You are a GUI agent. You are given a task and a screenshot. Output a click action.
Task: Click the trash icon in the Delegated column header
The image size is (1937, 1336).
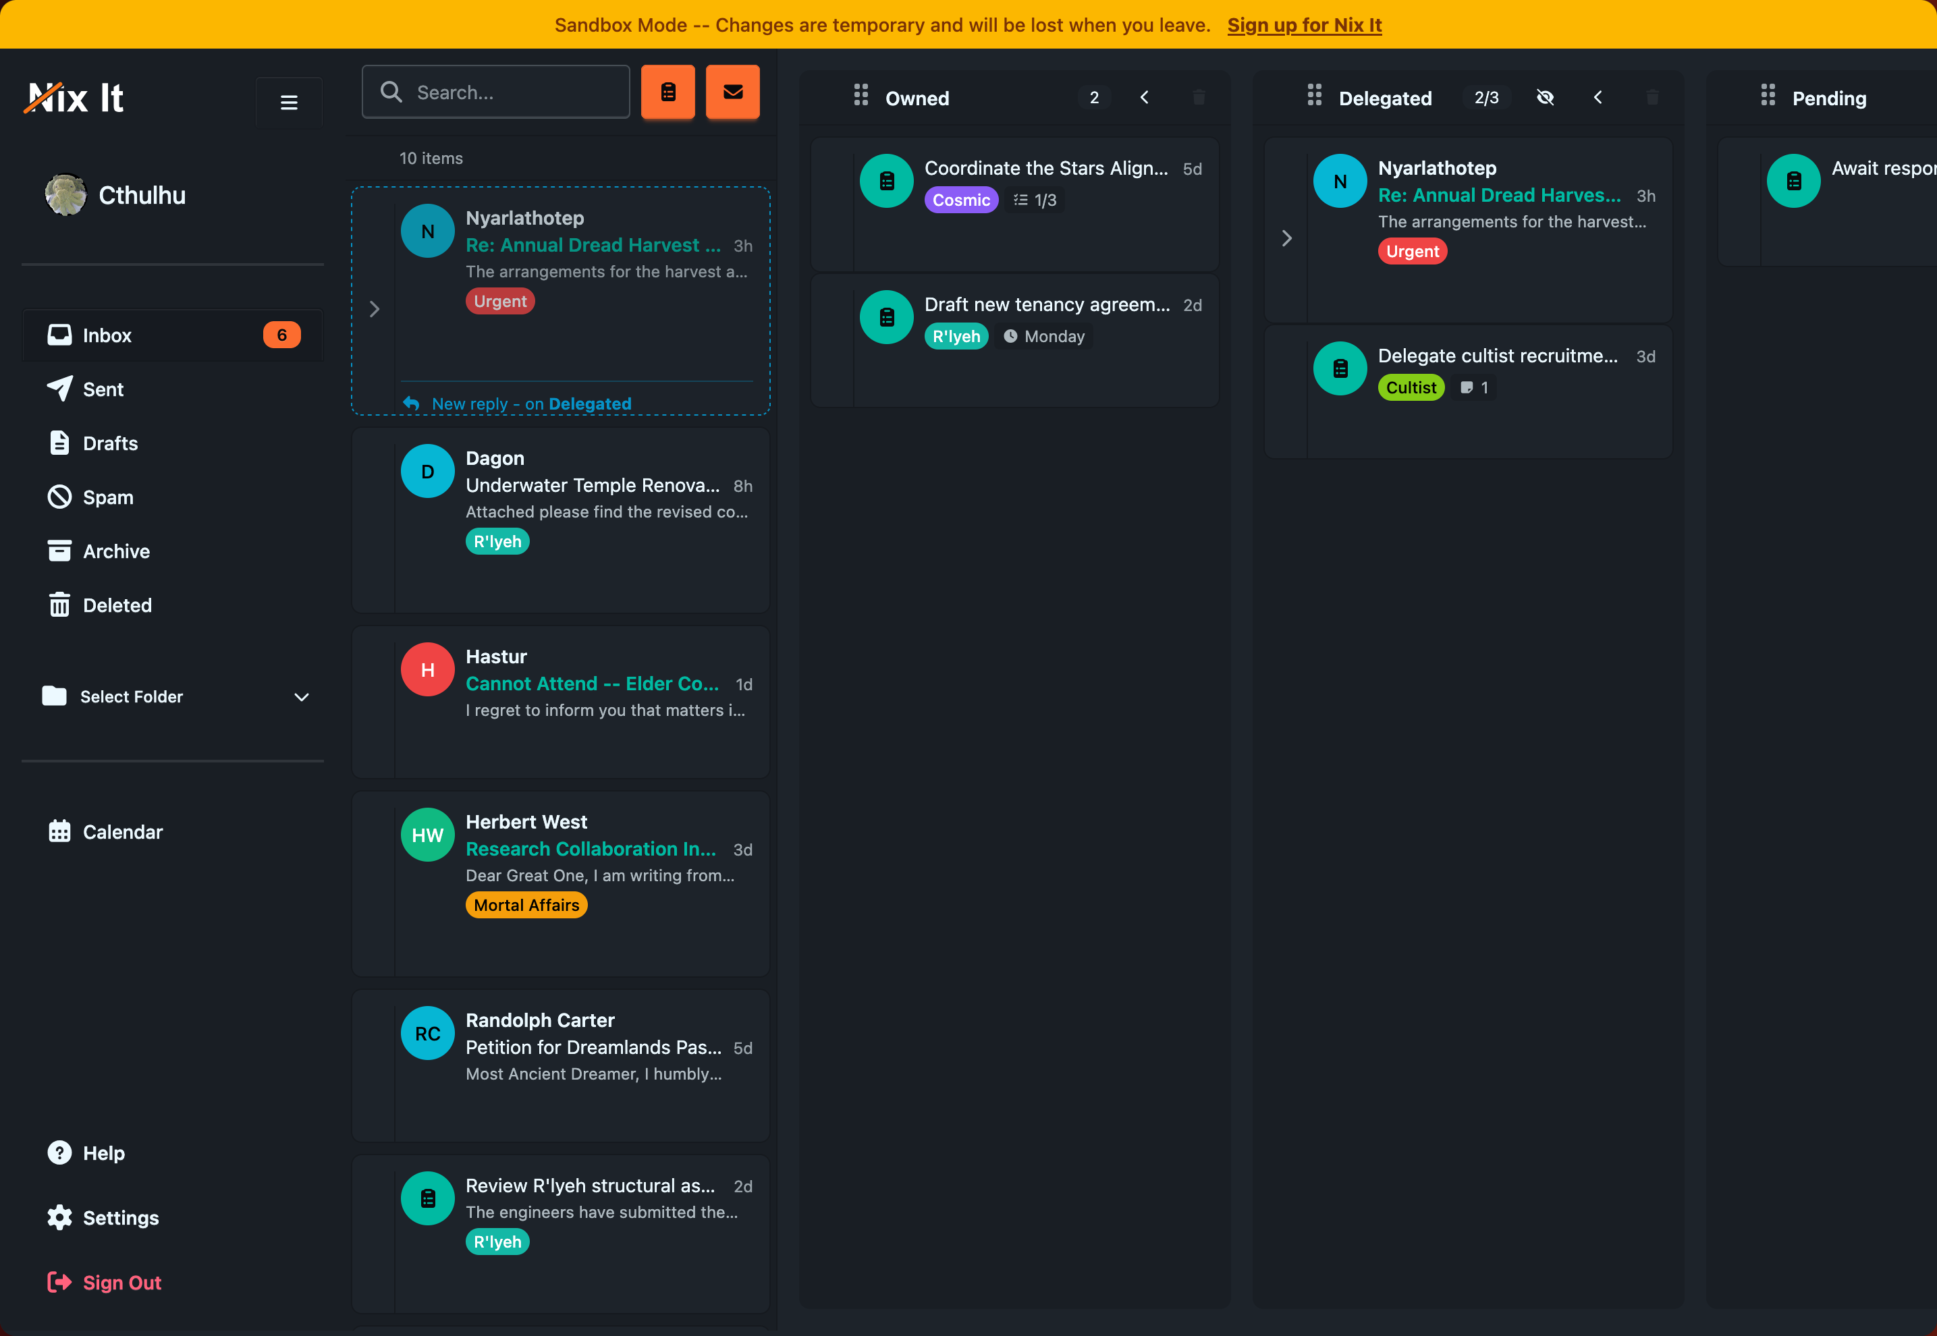(1652, 97)
